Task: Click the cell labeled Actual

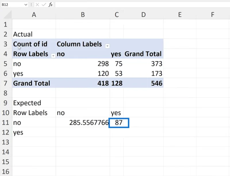Action: coord(34,34)
